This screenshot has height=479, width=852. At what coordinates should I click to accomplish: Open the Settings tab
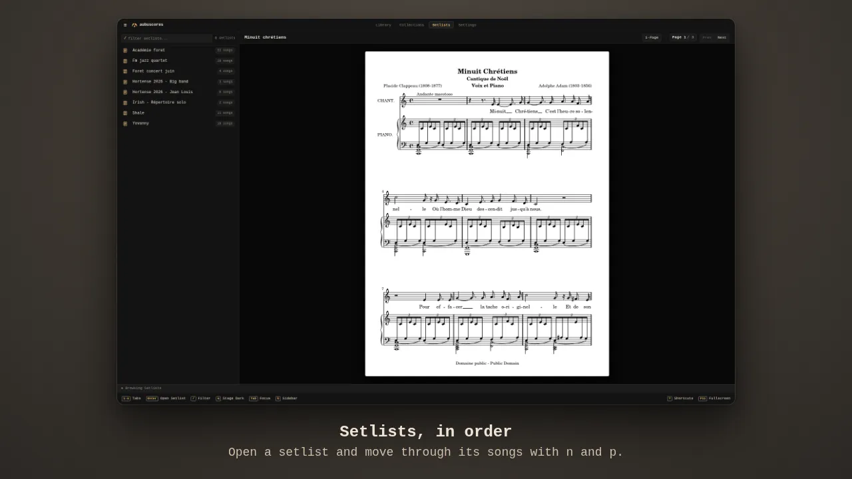point(467,25)
